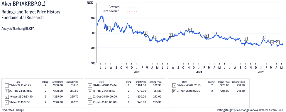Click the Not covered legend label
This screenshot has height=112, width=286.
point(111,11)
